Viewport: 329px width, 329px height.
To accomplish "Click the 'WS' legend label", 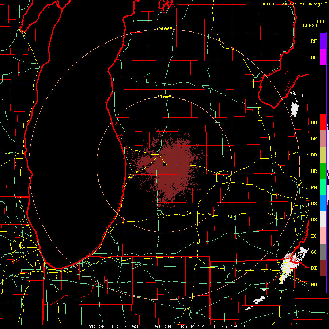I will tap(314, 204).
